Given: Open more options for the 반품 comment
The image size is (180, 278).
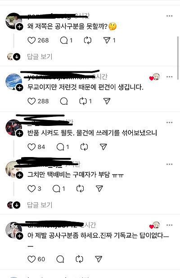Looking at the screenshot, I should [x=169, y=122].
